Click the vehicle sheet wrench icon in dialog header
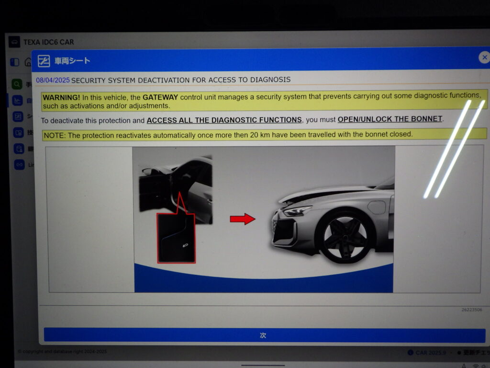The height and width of the screenshot is (368, 490). point(44,61)
